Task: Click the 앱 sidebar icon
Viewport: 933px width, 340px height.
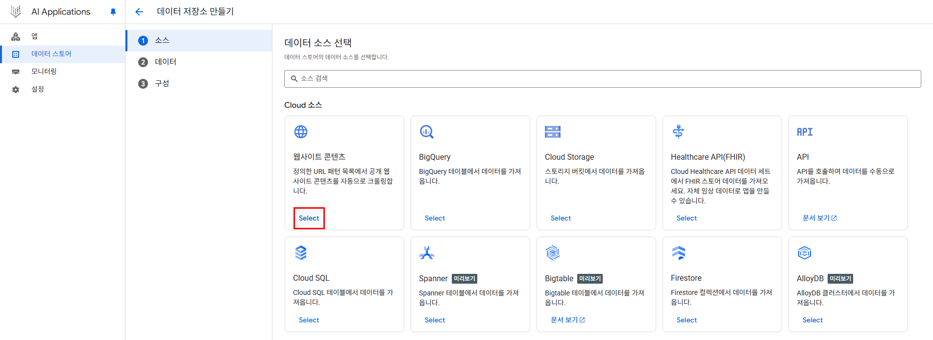Action: click(16, 36)
